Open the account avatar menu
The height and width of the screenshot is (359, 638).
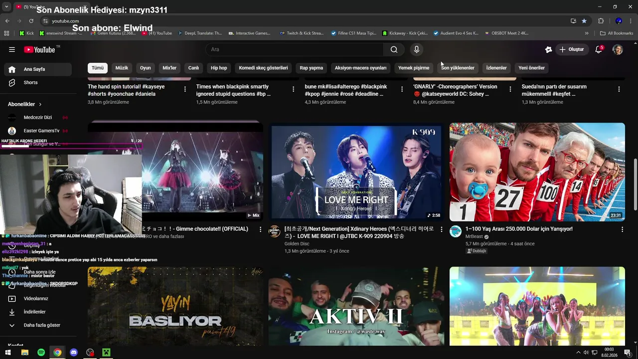(x=618, y=49)
